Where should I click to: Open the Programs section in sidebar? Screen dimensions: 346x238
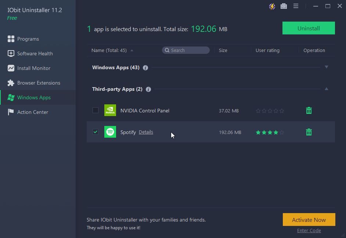click(28, 39)
